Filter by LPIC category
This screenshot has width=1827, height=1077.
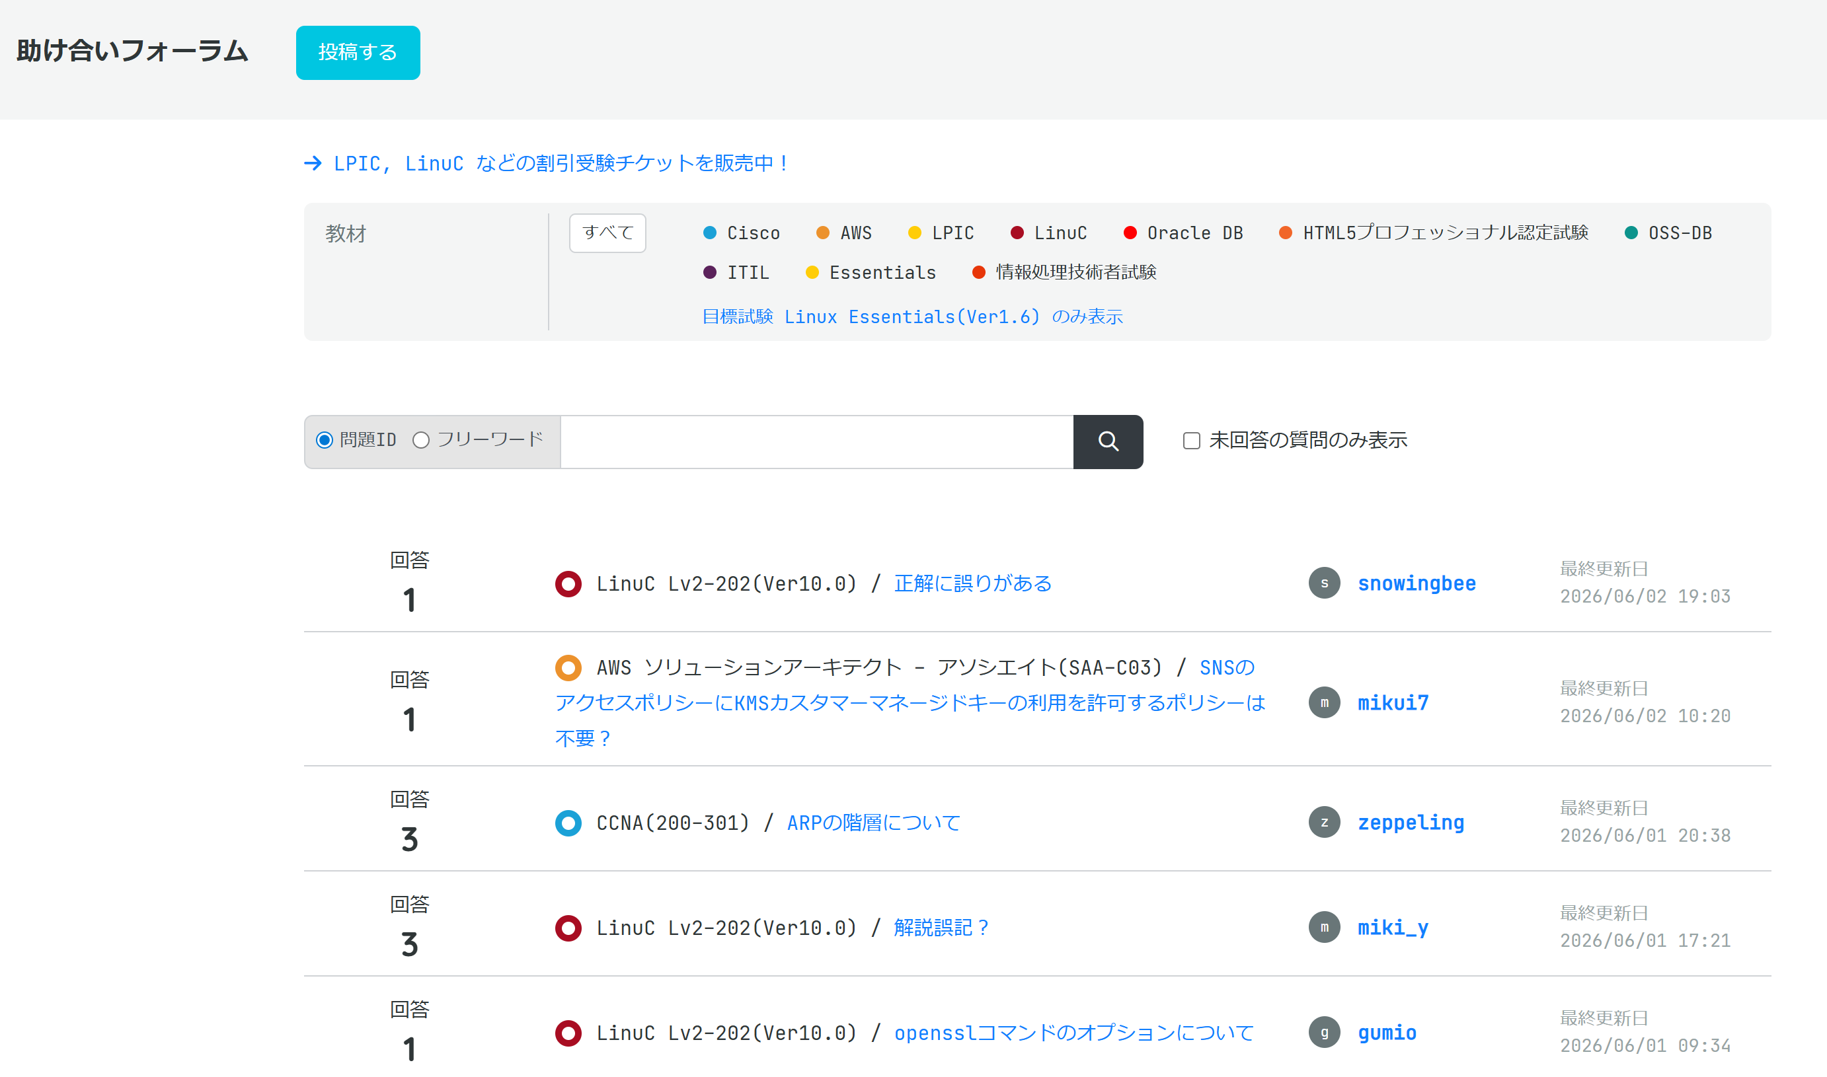(941, 233)
